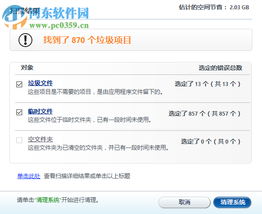Uncheck the 临时文件 checkbox
Image resolution: width=262 pixels, height=214 pixels.
[x=19, y=112]
